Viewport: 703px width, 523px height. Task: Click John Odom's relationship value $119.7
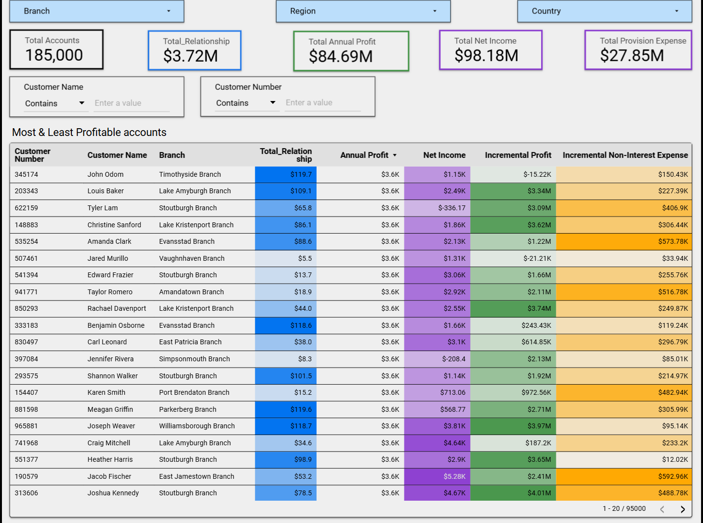click(x=301, y=174)
